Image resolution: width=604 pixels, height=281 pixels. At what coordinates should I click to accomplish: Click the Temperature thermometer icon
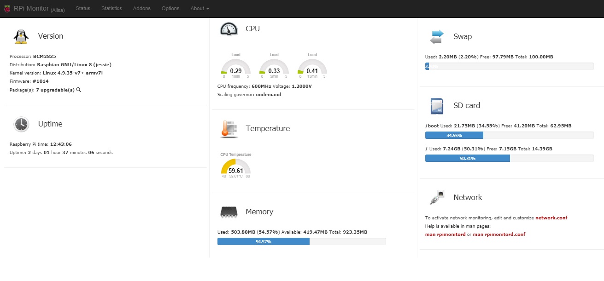[229, 129]
